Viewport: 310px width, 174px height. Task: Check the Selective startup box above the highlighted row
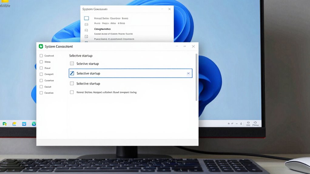coord(72,63)
